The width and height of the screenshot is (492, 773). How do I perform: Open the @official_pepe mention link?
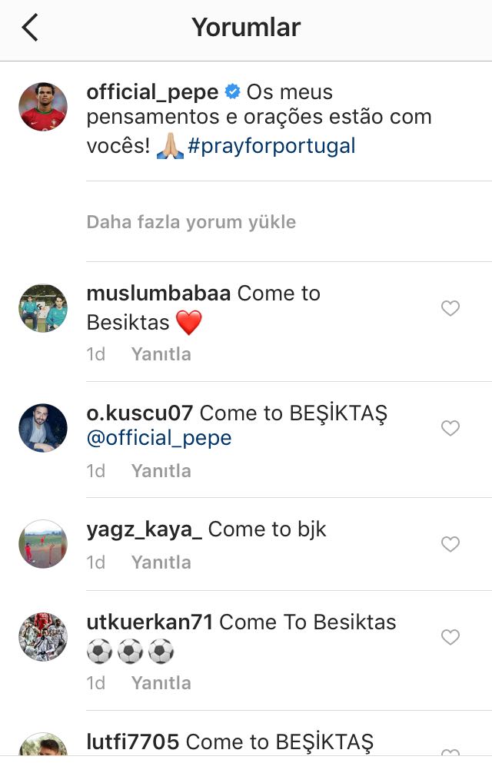pyautogui.click(x=159, y=438)
